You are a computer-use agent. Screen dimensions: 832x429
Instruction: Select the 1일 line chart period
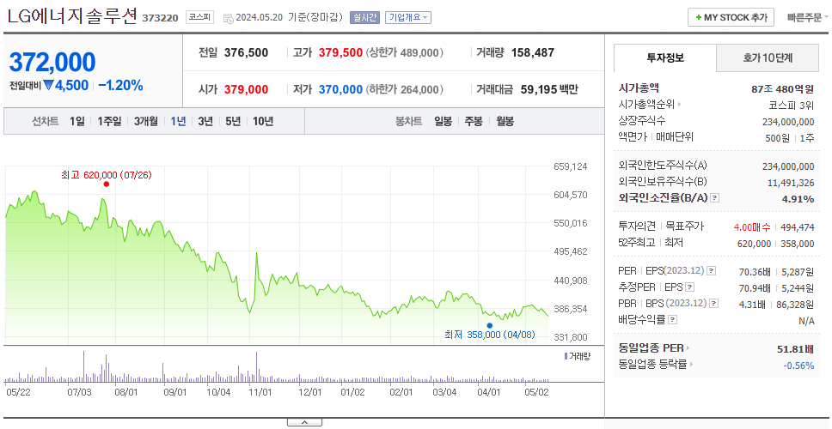pyautogui.click(x=77, y=121)
